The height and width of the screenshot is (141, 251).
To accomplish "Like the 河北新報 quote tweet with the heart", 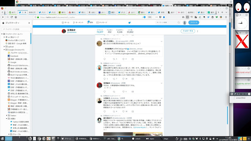I will click(x=124, y=59).
